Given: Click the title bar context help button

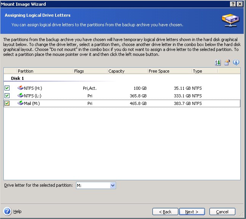Looking at the screenshot, I should click(233, 4).
